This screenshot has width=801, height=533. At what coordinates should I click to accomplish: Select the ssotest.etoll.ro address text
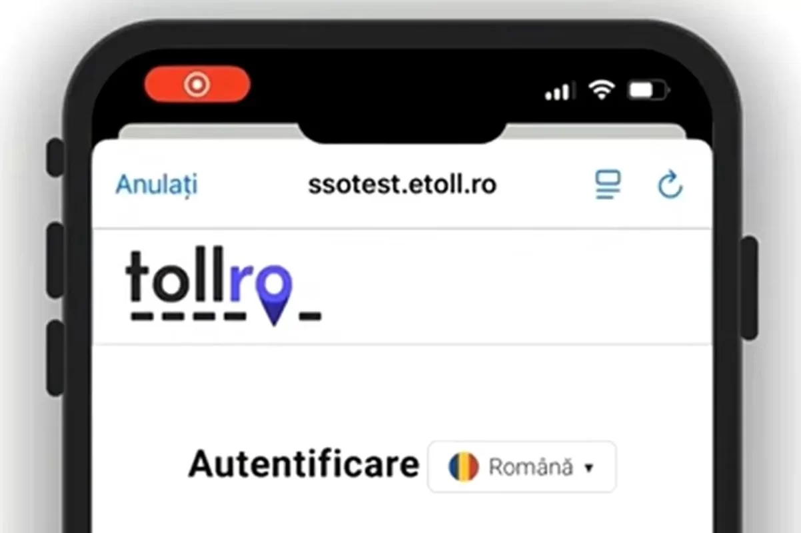(402, 185)
